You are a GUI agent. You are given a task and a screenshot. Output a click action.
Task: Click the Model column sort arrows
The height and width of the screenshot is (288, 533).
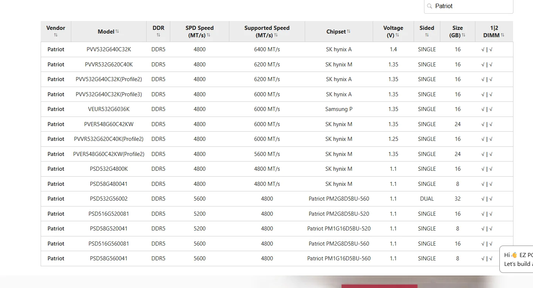coord(117,31)
